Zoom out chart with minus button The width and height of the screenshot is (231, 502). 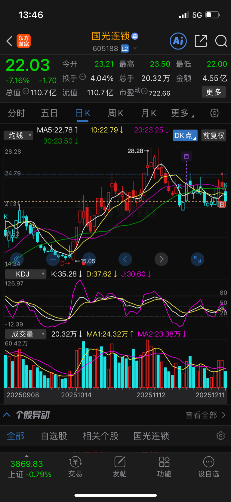coord(53,259)
